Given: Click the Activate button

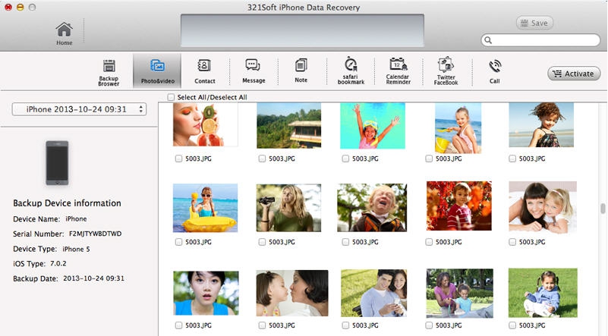Looking at the screenshot, I should 574,74.
